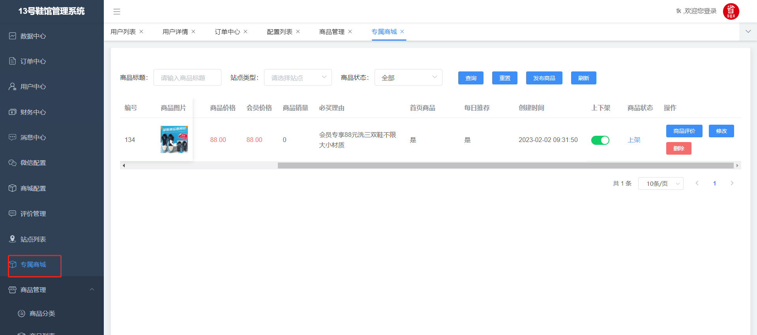757x335 pixels.
Task: Click the 发布商品 button
Action: coord(544,78)
